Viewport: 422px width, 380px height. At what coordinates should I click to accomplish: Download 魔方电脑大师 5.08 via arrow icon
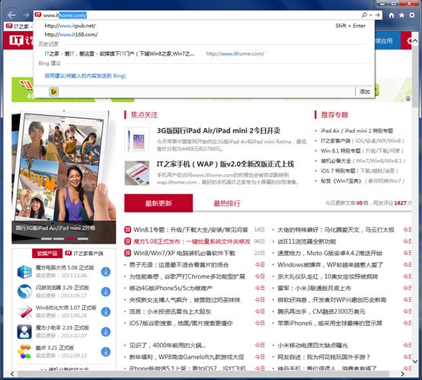(x=106, y=272)
